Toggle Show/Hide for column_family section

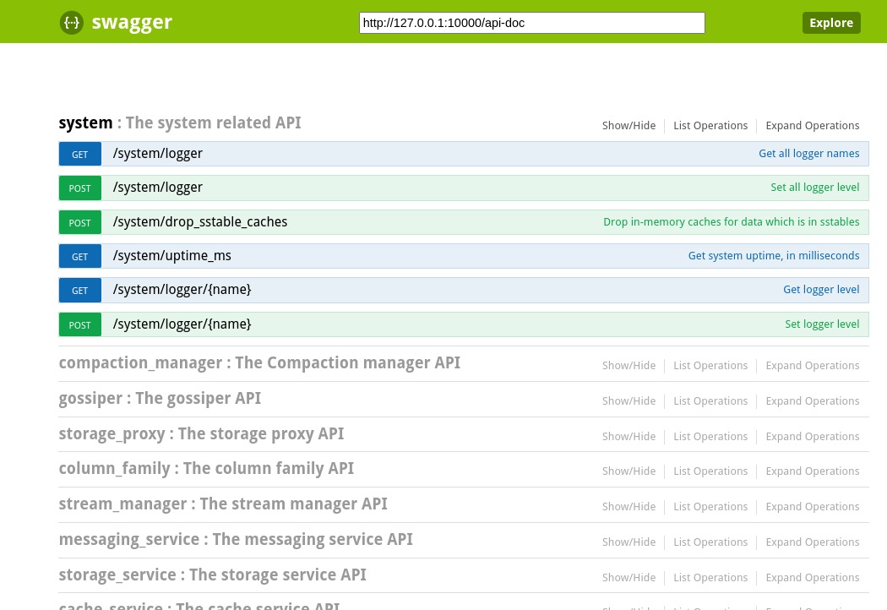(629, 471)
